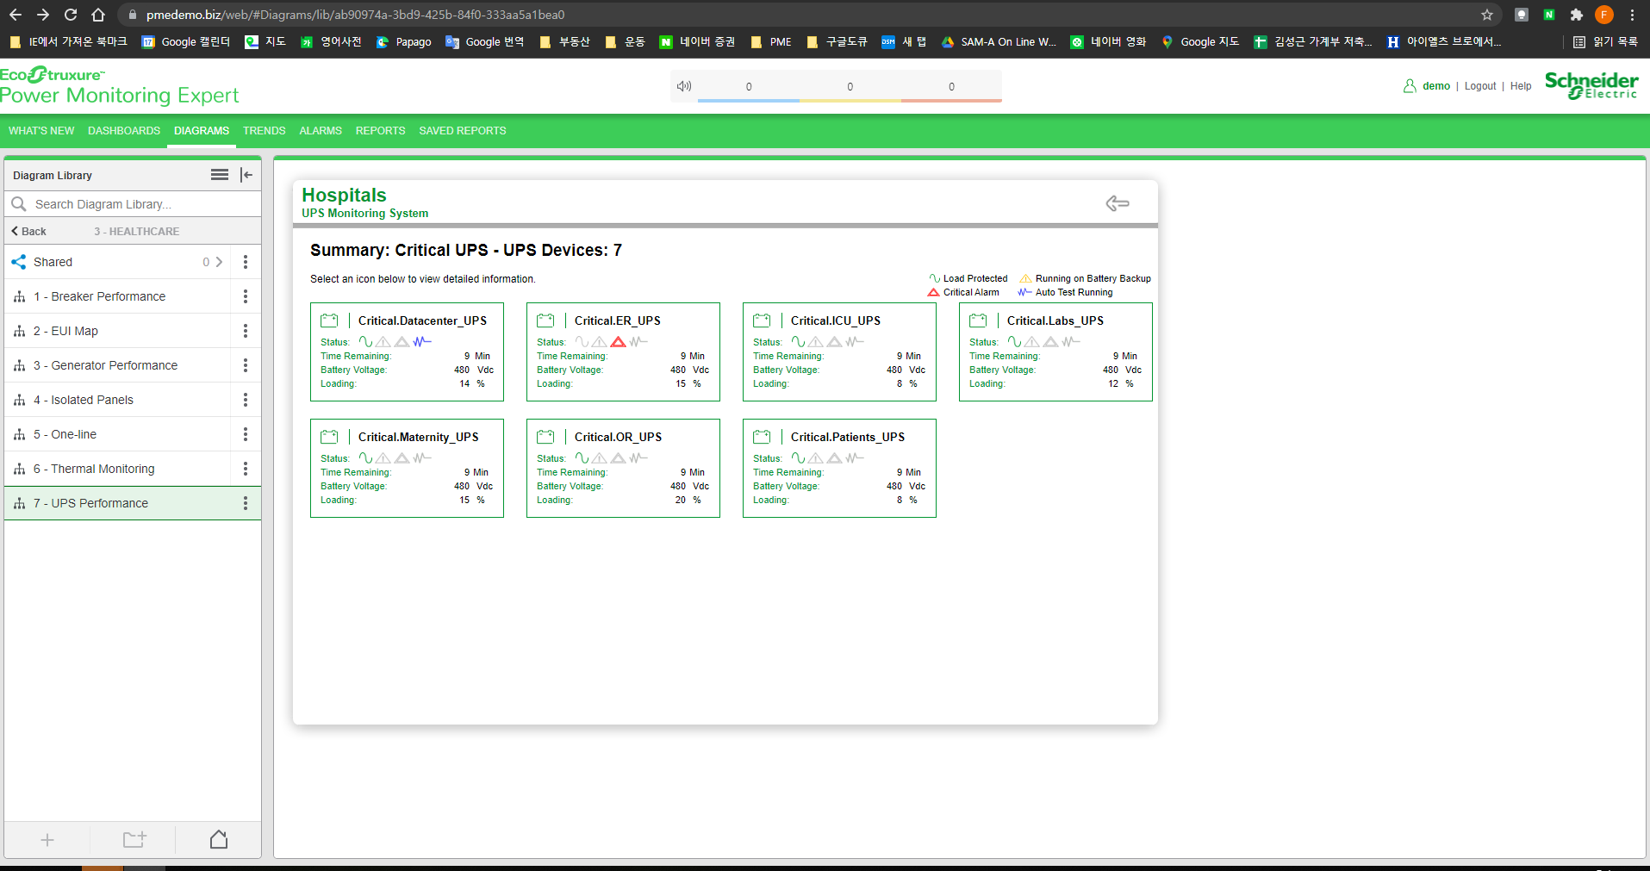Screen dimensions: 1650x871
Task: Go Back in Diagram Library
Action: coord(29,231)
